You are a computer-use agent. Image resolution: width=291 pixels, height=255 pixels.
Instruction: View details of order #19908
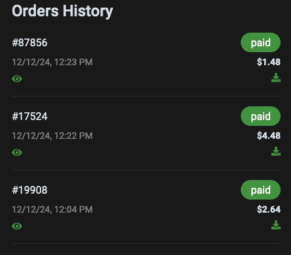(x=17, y=226)
